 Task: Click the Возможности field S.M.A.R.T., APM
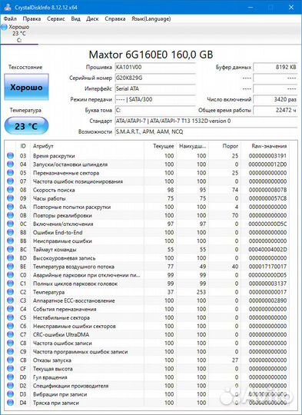[x=206, y=131]
